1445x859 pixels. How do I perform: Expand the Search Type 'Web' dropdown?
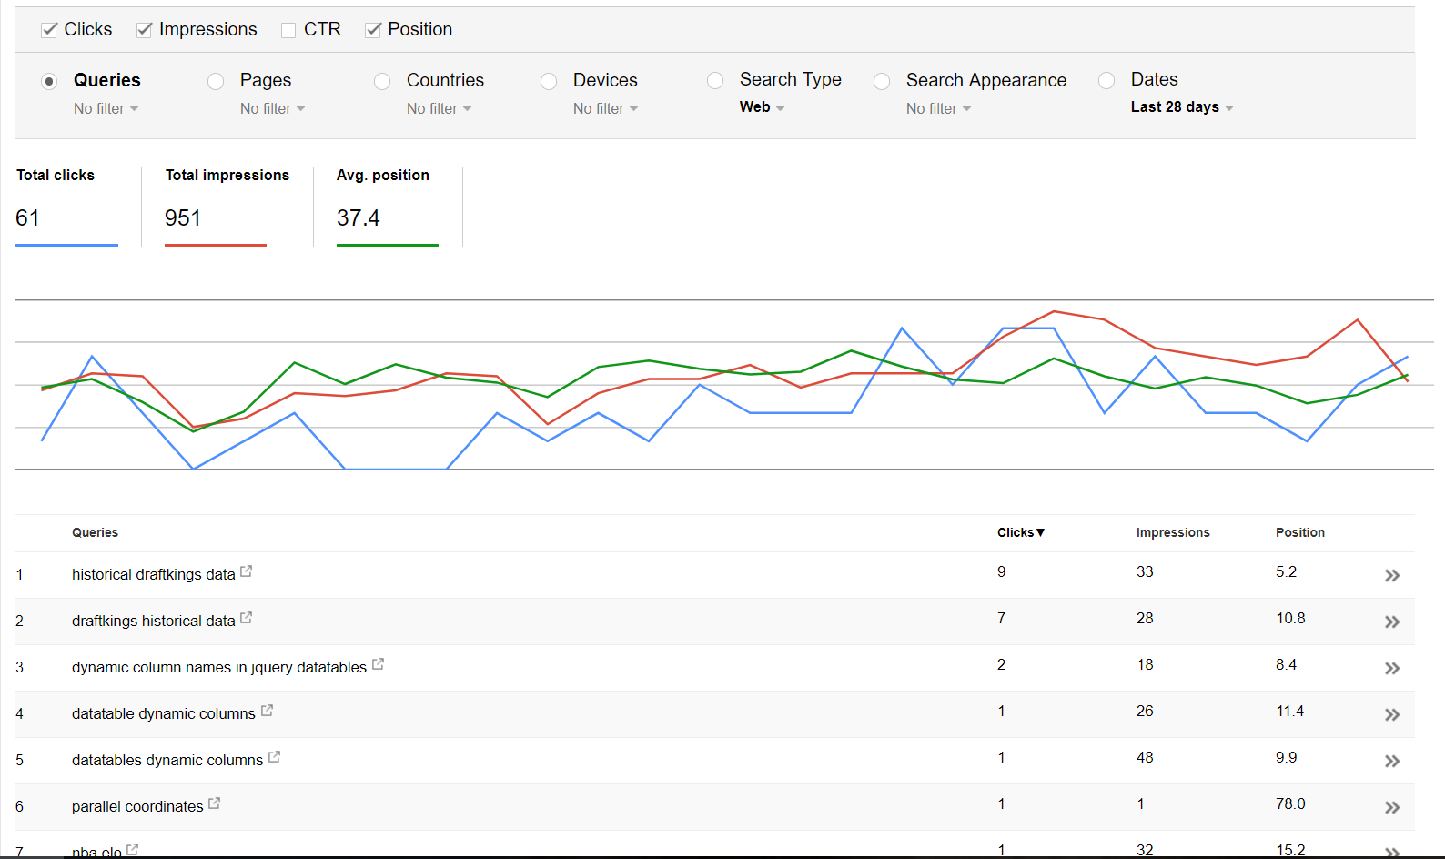[761, 107]
